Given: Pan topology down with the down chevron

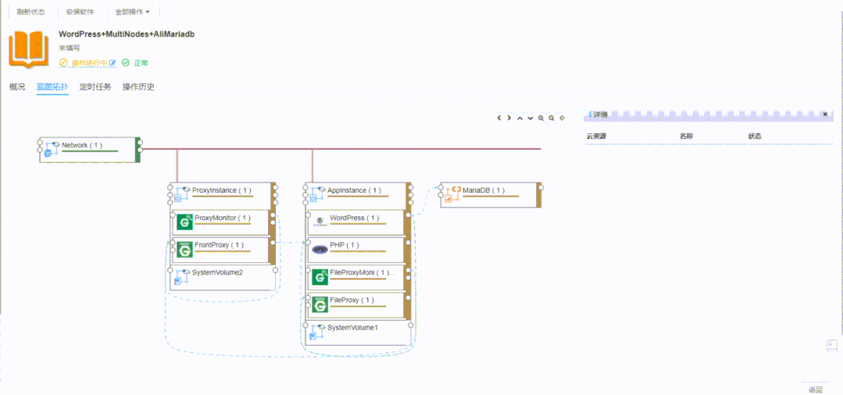Looking at the screenshot, I should click(530, 118).
